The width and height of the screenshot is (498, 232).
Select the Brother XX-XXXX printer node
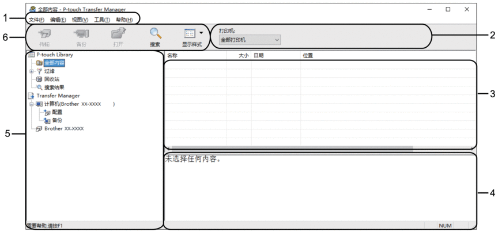(64, 128)
